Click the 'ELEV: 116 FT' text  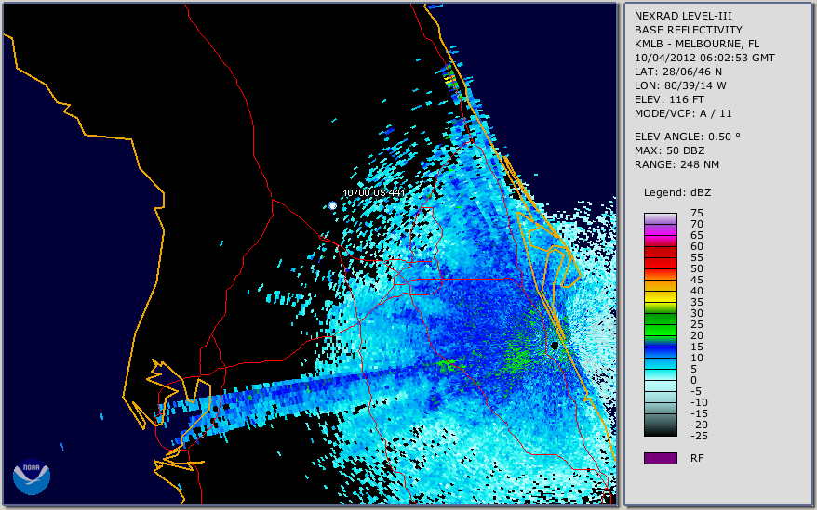669,99
